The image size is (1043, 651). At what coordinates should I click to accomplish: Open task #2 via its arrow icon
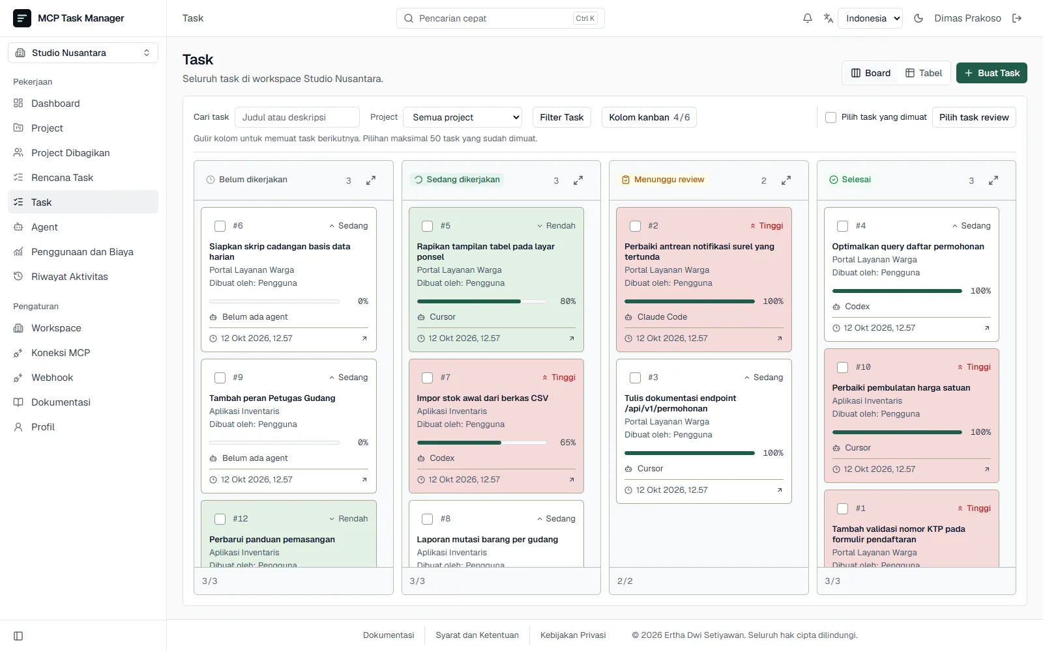780,339
